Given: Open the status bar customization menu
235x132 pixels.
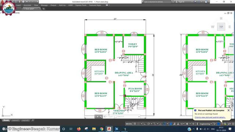Looking at the screenshot, I should [x=233, y=124].
